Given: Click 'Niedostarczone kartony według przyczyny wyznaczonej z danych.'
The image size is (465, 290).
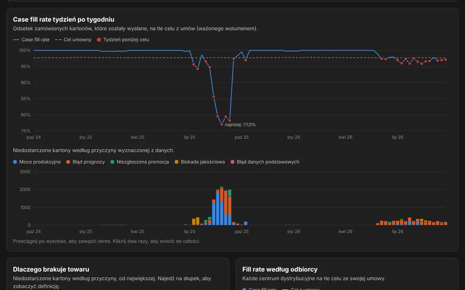Looking at the screenshot, I should (x=94, y=151).
